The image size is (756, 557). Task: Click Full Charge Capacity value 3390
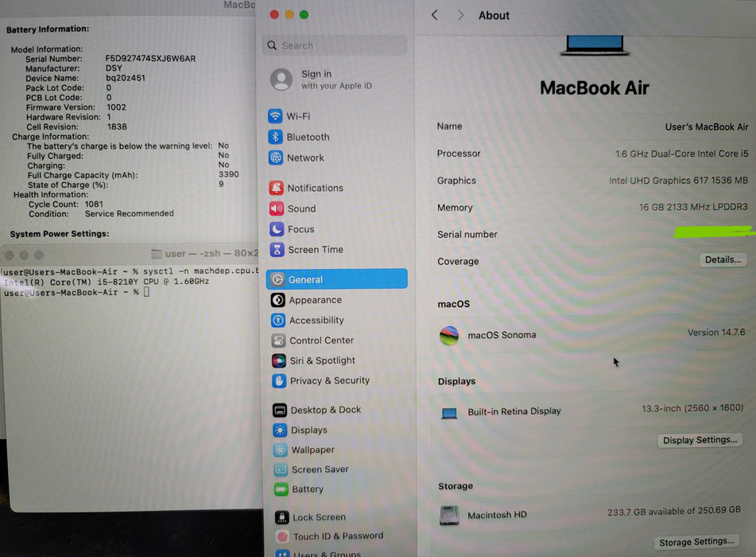(228, 174)
